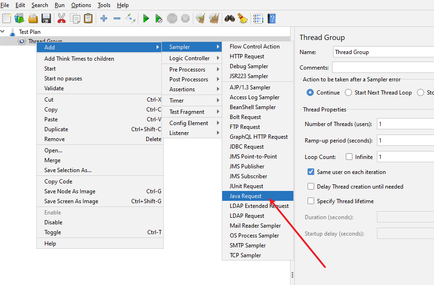
Task: Click the Clear All double-broom icon
Action: [214, 18]
